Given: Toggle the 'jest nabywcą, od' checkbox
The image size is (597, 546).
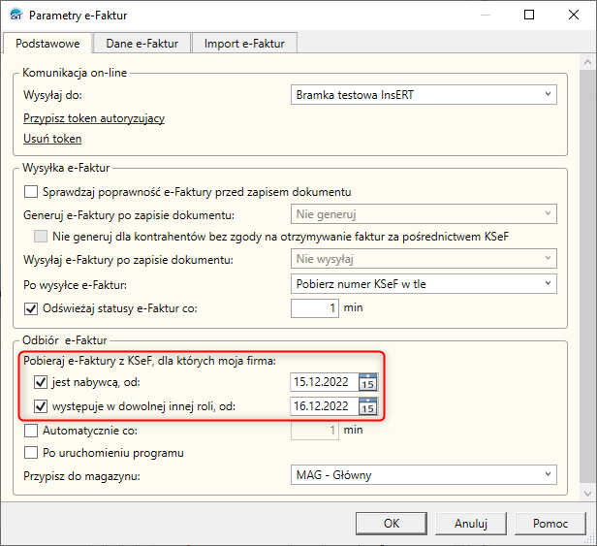Looking at the screenshot, I should click(41, 382).
